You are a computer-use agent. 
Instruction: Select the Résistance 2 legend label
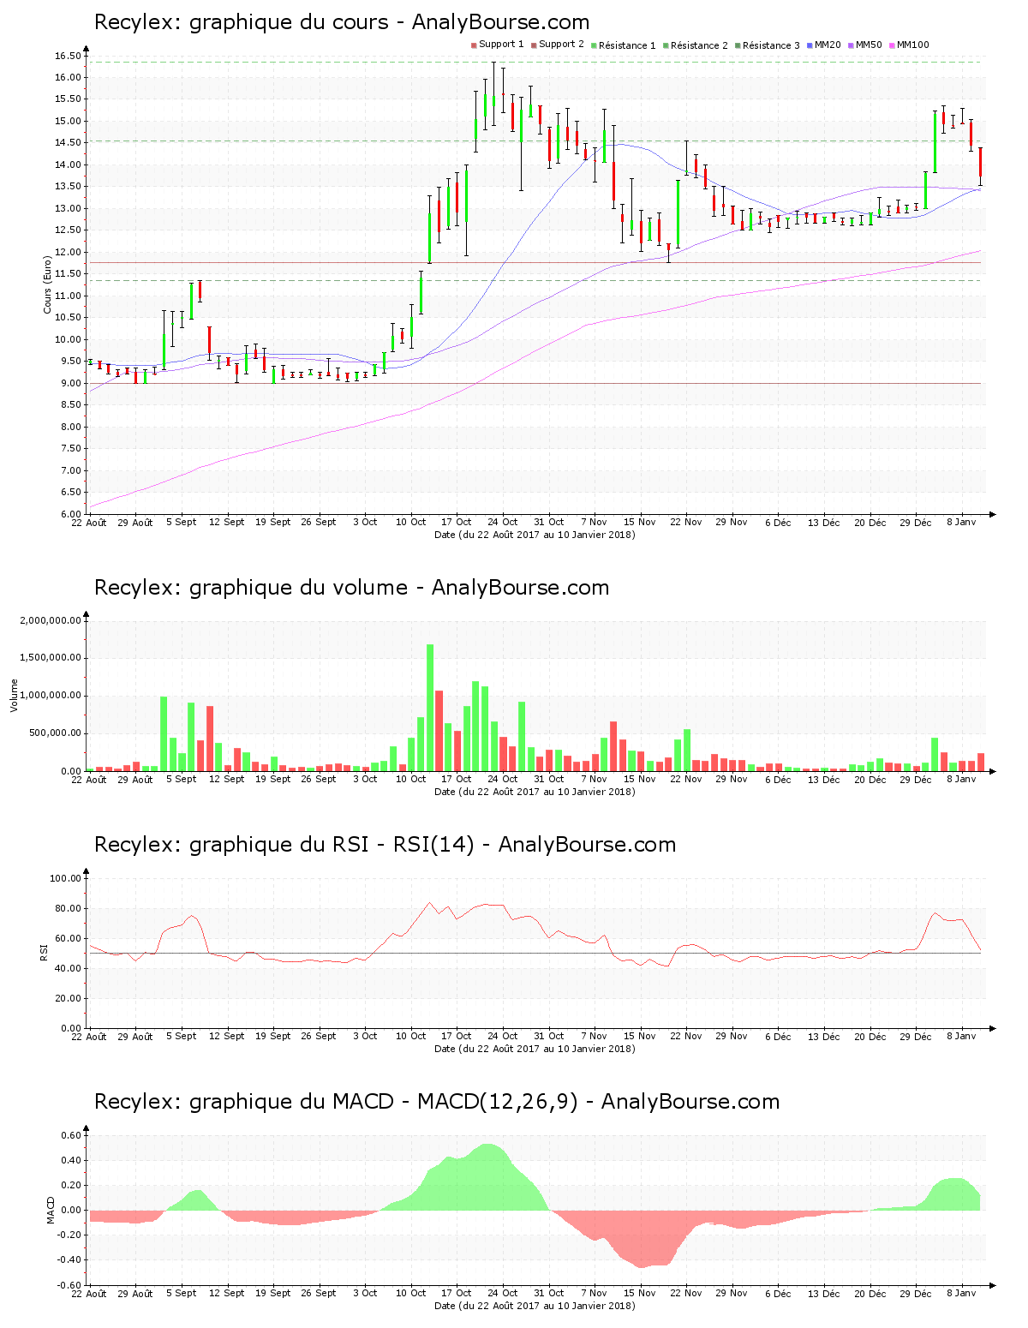pyautogui.click(x=699, y=45)
